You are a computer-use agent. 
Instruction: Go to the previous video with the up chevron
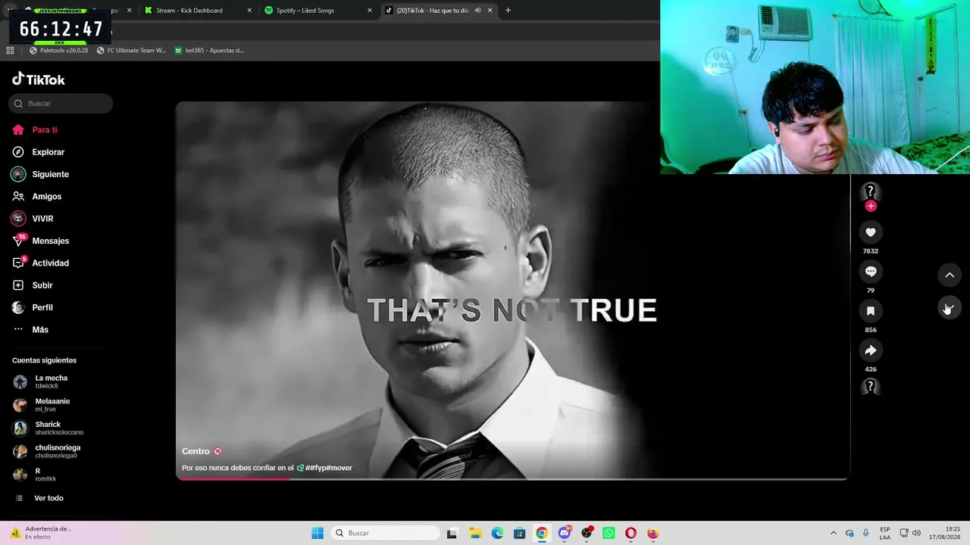(950, 275)
